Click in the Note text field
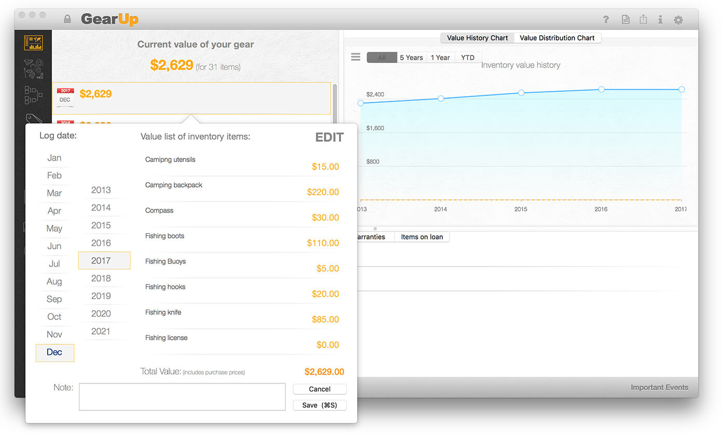722x439 pixels. [x=182, y=397]
